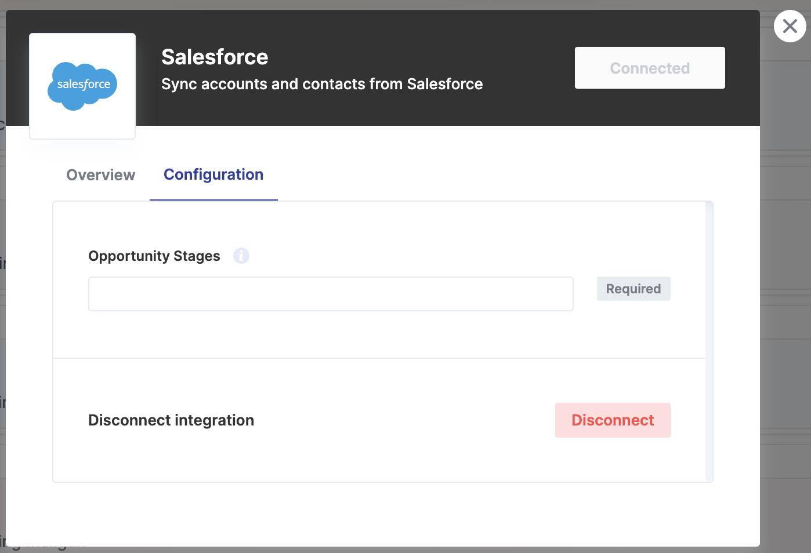Click the underline beneath Configuration tab
Viewport: 811px width, 553px height.
pyautogui.click(x=213, y=200)
